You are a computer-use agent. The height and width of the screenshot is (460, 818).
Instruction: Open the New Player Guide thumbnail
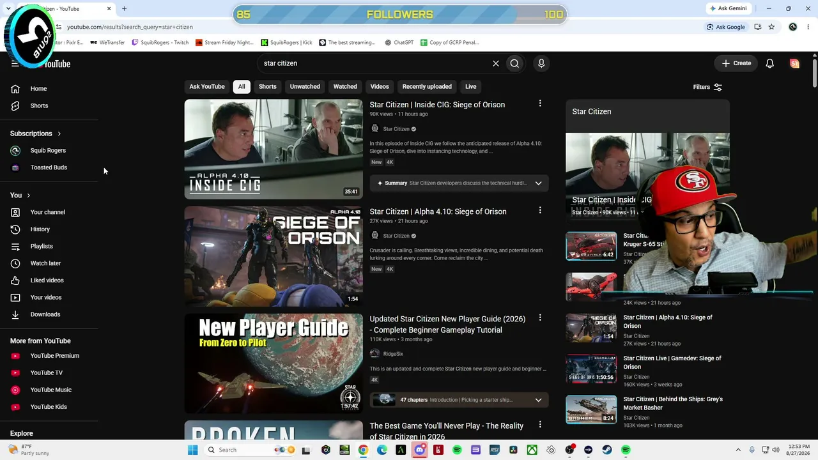pos(274,363)
